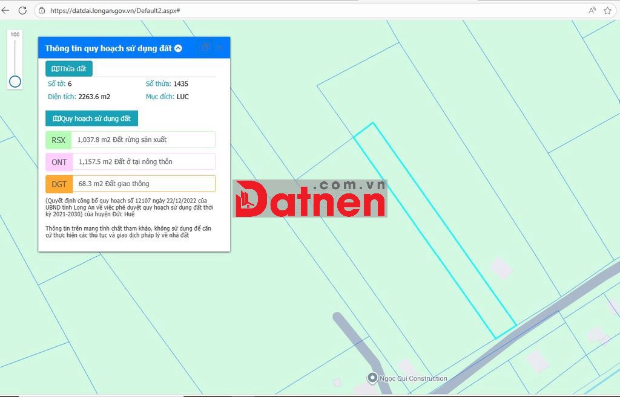The image size is (620, 397).
Task: Click the restore window icon in panel header
Action: [x=205, y=47]
